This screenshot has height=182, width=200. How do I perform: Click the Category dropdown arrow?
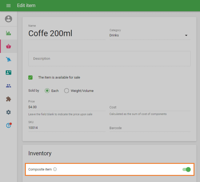[186, 35]
